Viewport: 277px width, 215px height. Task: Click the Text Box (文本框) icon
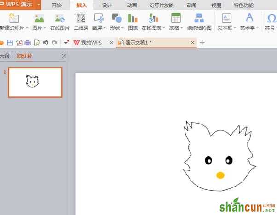(226, 18)
